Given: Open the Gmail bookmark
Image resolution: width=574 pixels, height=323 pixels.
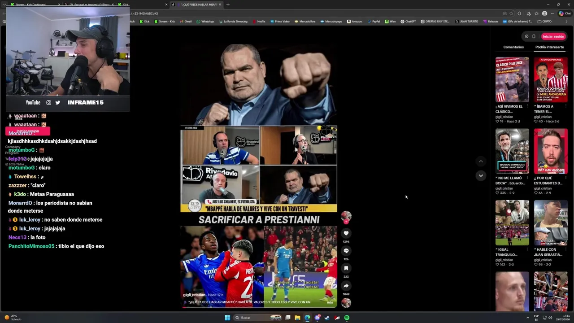Looking at the screenshot, I should click(x=186, y=22).
